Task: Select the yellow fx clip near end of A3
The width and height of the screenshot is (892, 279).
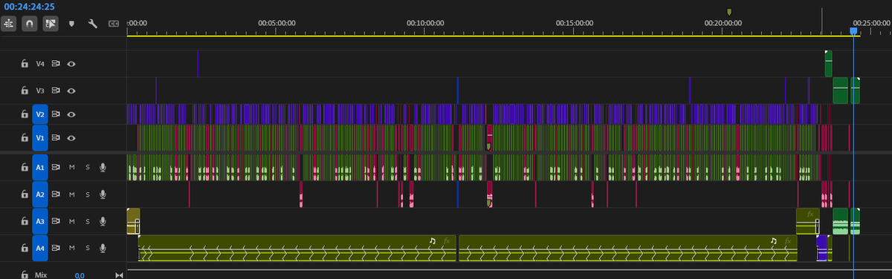Action: coord(807,221)
